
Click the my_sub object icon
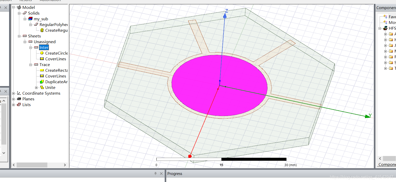[x=30, y=19]
